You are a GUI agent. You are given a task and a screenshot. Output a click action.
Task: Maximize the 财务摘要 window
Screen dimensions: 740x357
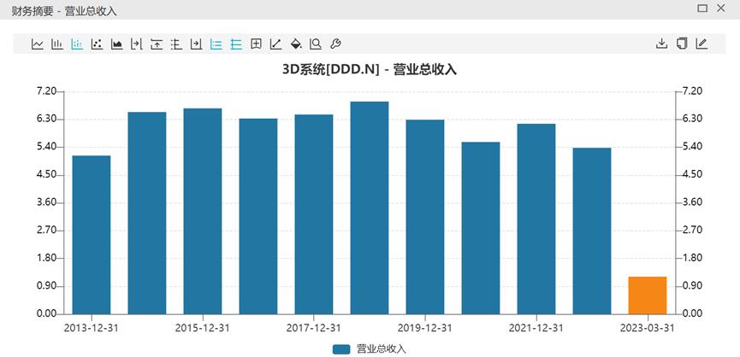click(702, 8)
